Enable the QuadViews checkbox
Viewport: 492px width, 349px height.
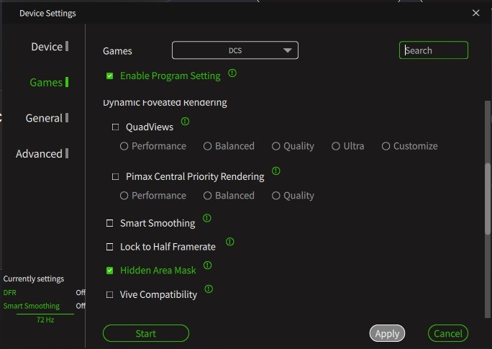coord(116,127)
